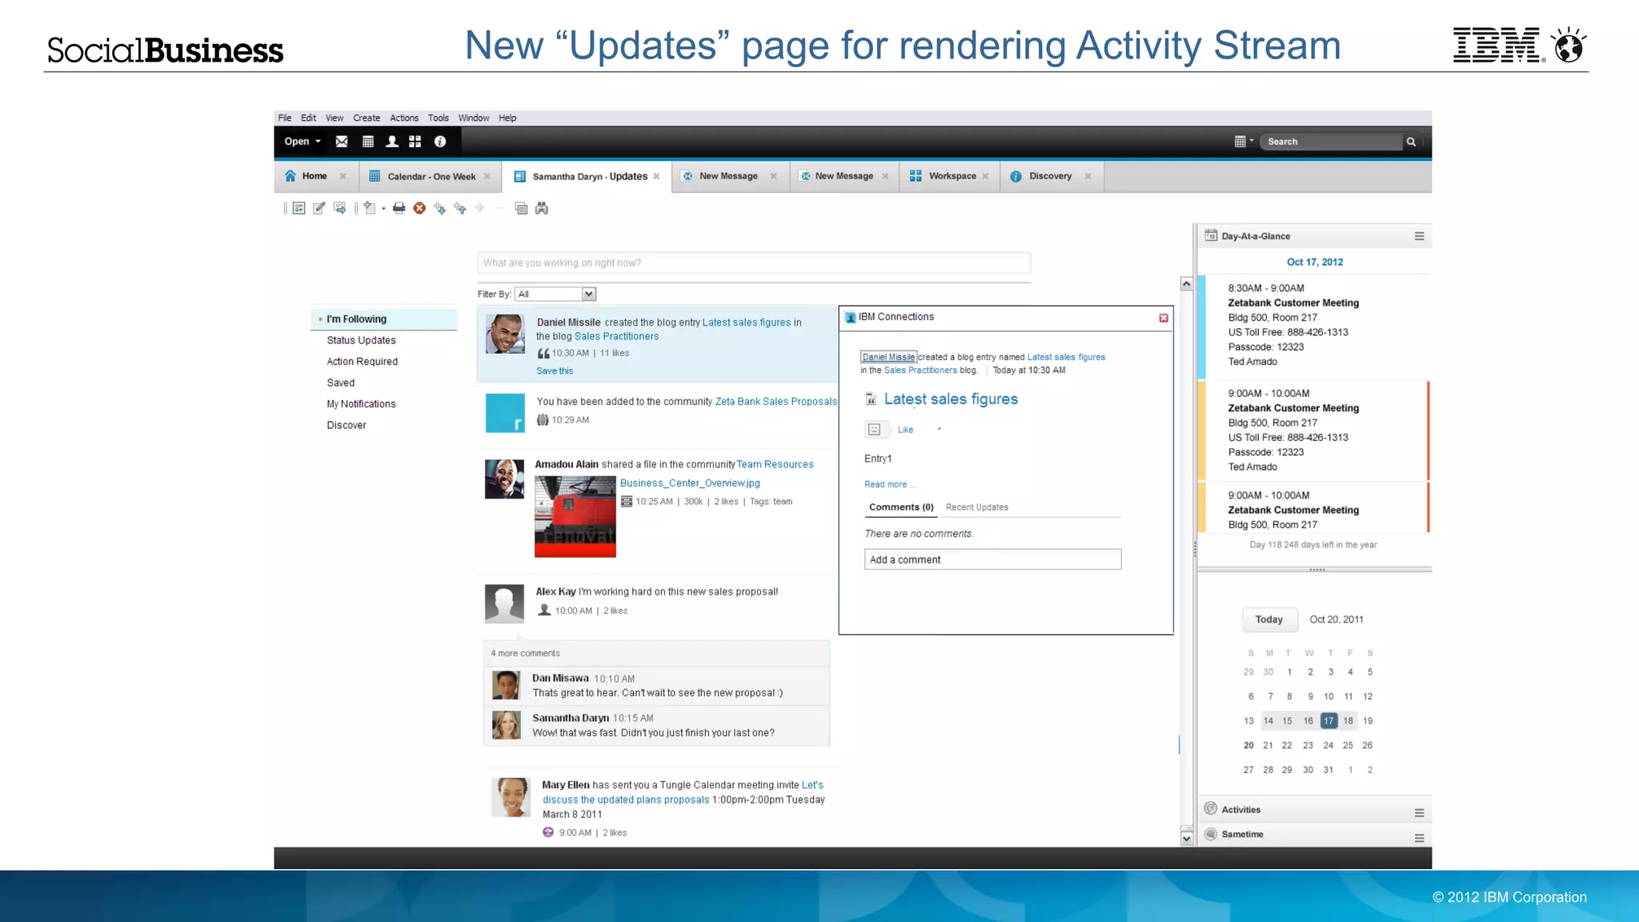Open the Business_Center_Overview.jpg link
Viewport: 1639px width, 922px height.
[x=690, y=483]
